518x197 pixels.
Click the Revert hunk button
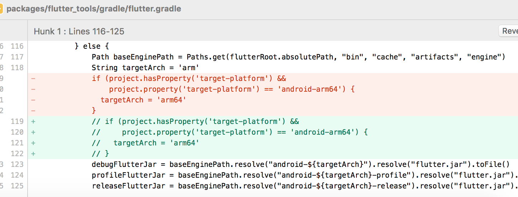509,31
